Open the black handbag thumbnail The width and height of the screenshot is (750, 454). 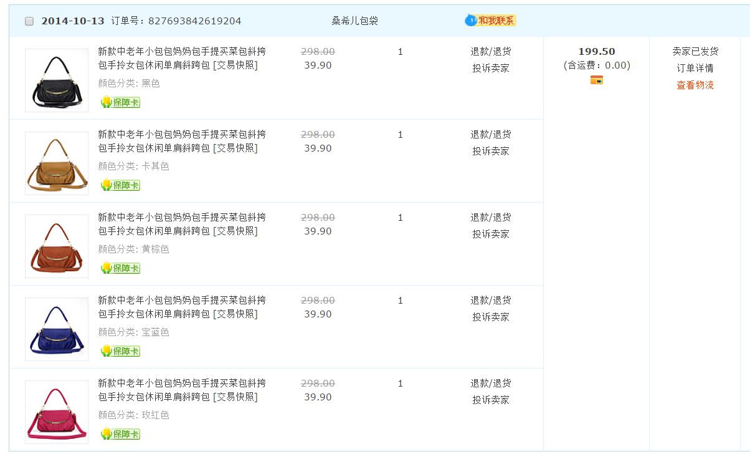[x=57, y=80]
